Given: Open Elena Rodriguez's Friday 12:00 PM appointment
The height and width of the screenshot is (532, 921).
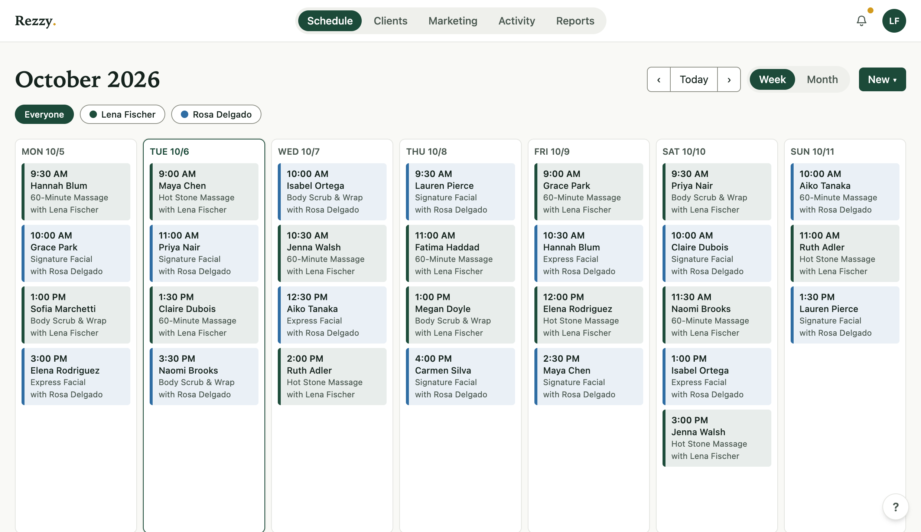Looking at the screenshot, I should [589, 315].
